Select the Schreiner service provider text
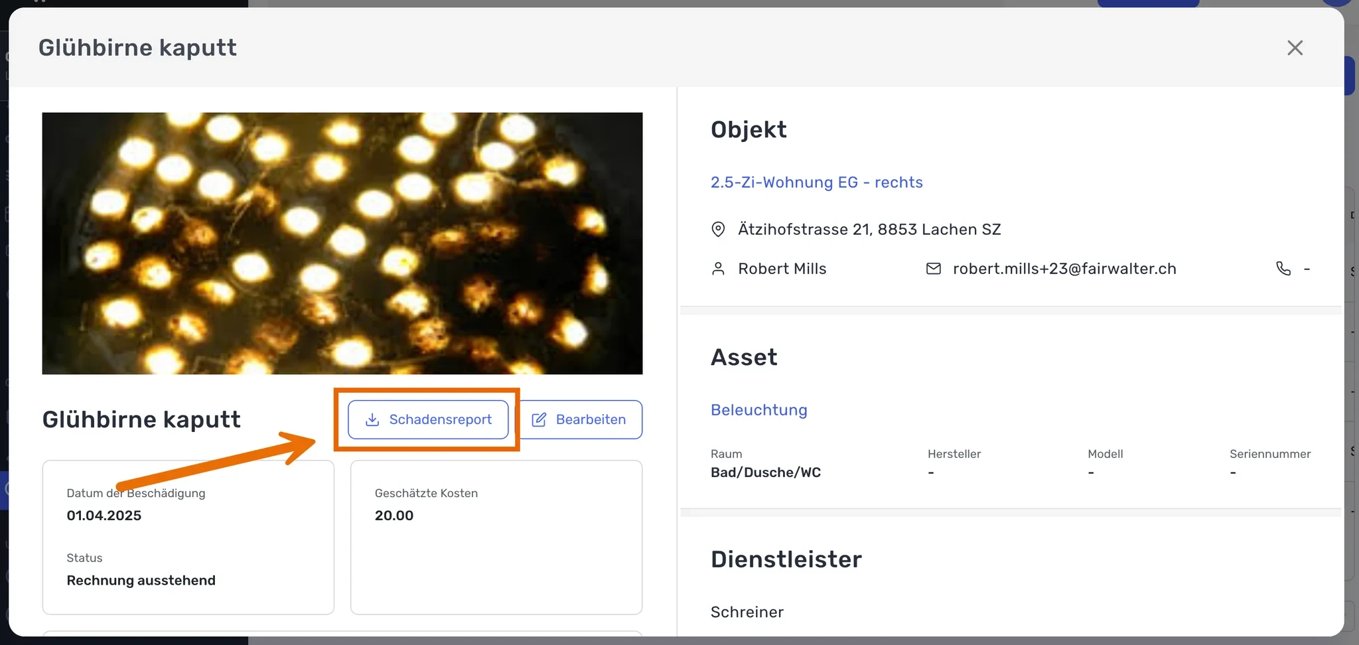This screenshot has height=645, width=1359. point(747,612)
